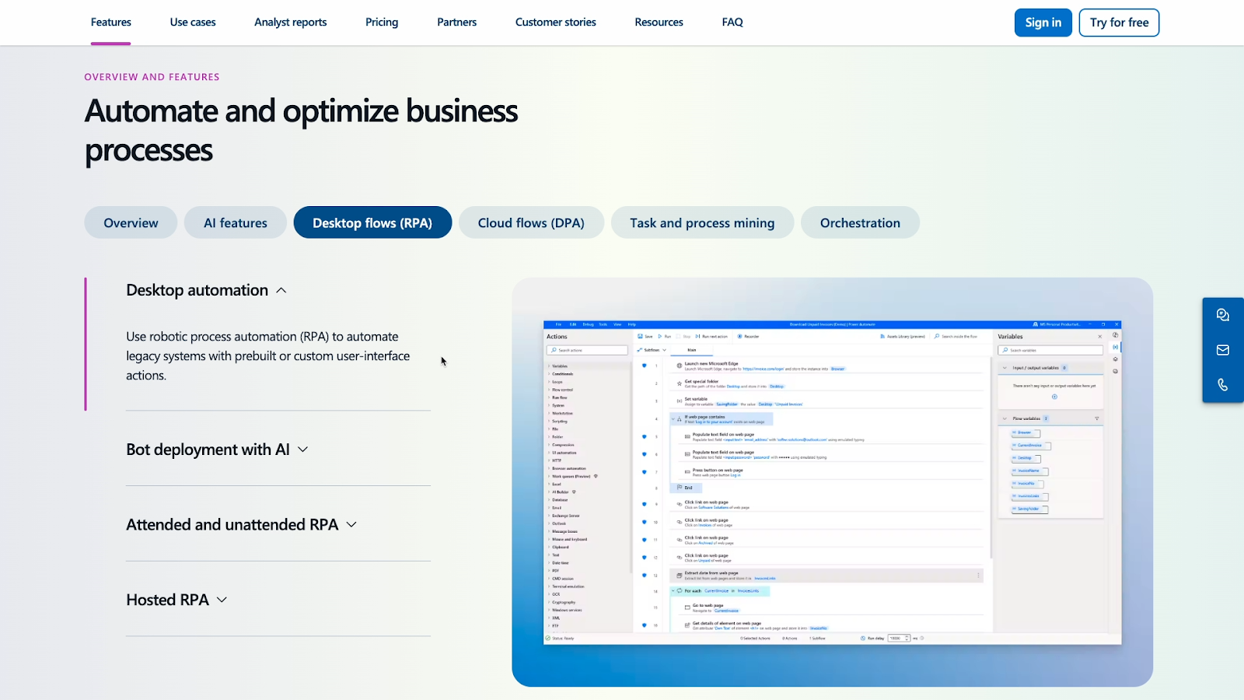Switch to Task and process mining tab
This screenshot has width=1244, height=700.
[702, 222]
